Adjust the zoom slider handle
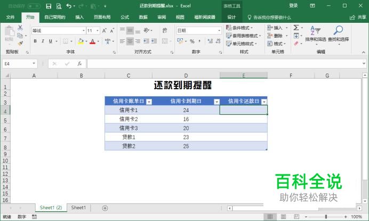 coord(326,217)
